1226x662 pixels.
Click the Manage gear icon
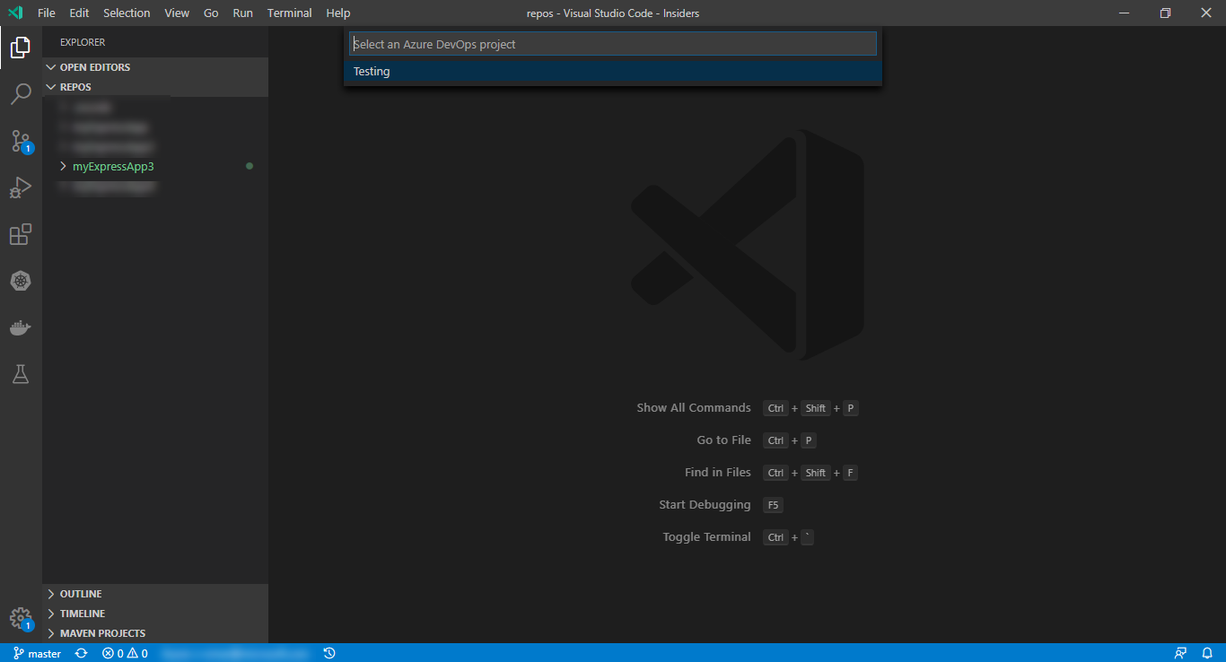21,618
